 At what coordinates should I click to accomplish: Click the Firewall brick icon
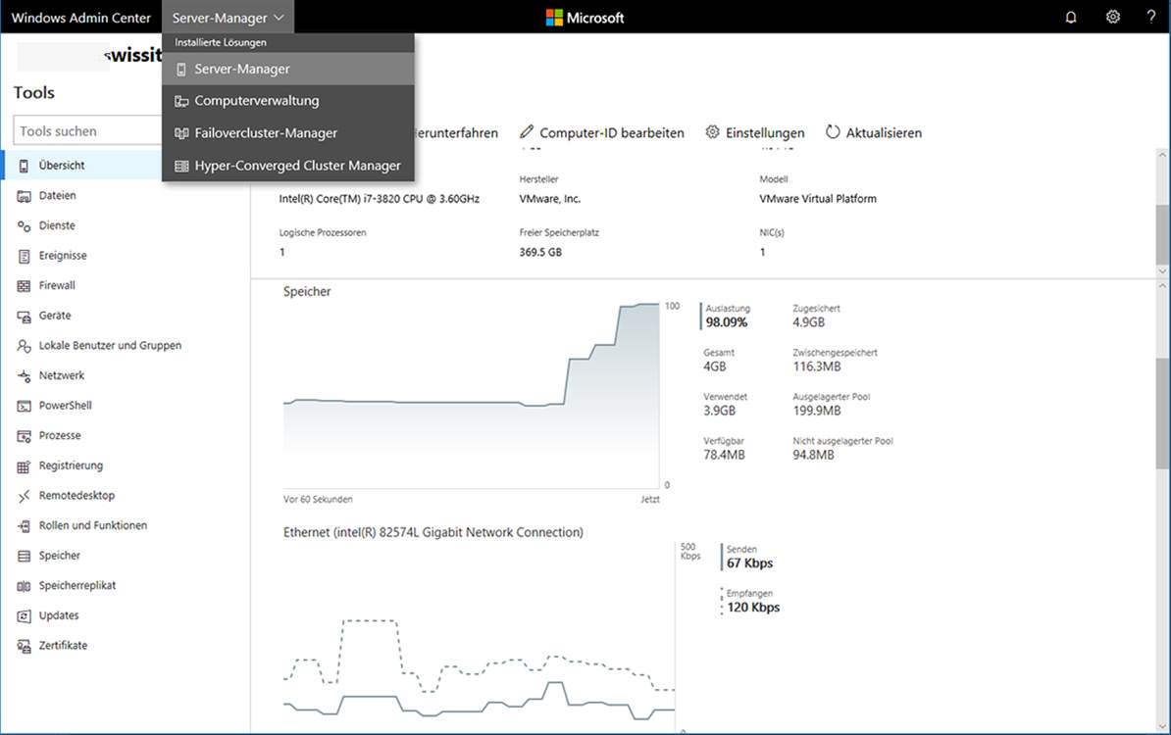24,286
